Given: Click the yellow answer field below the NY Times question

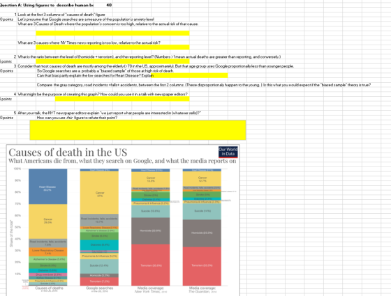Looking at the screenshot, I should click(x=112, y=47).
